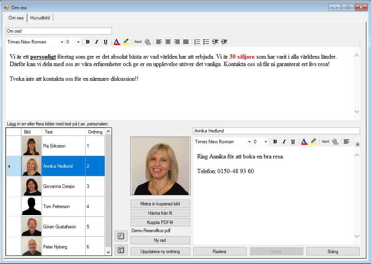Open font color picker in top toolbar

click(117, 42)
